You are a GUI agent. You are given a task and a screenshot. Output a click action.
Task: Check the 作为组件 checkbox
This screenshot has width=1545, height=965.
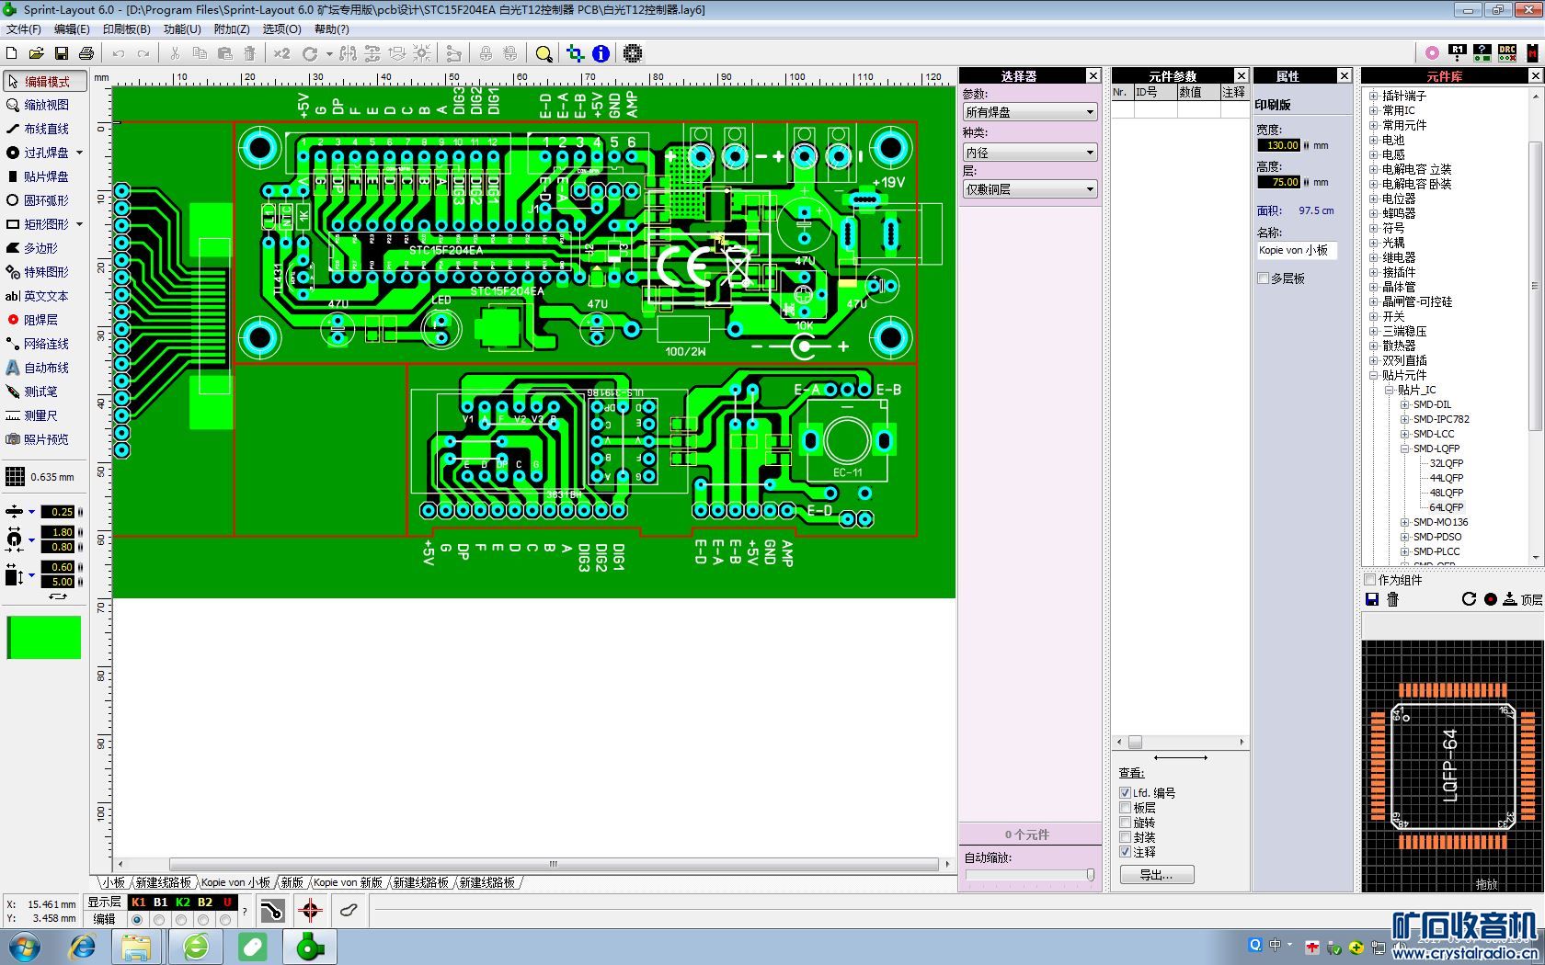coord(1370,580)
